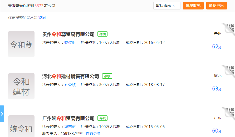
Task: Open 河北令和建材销售有限公司 company page
Action: pos(71,76)
